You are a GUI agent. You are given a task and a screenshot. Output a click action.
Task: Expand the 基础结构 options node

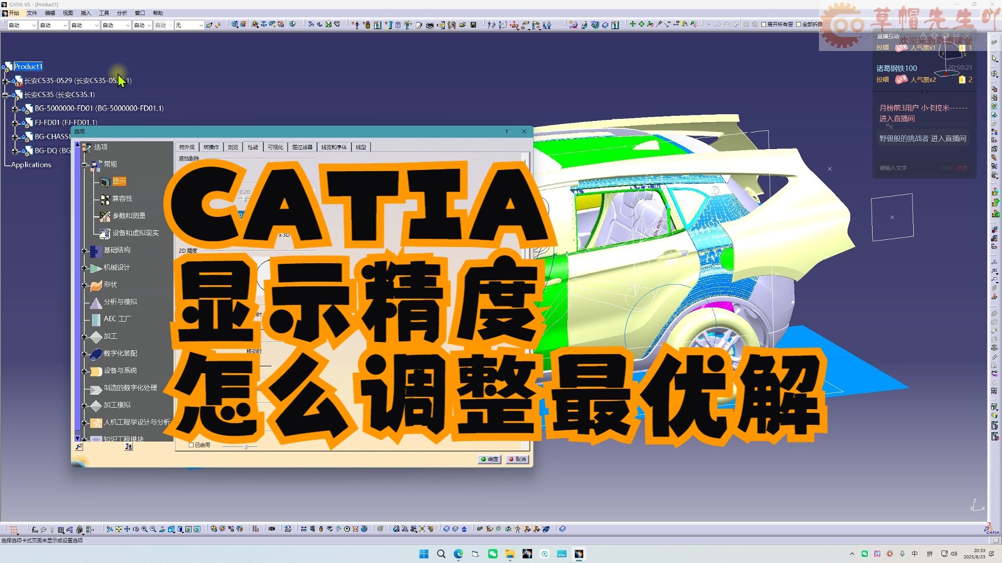(84, 251)
